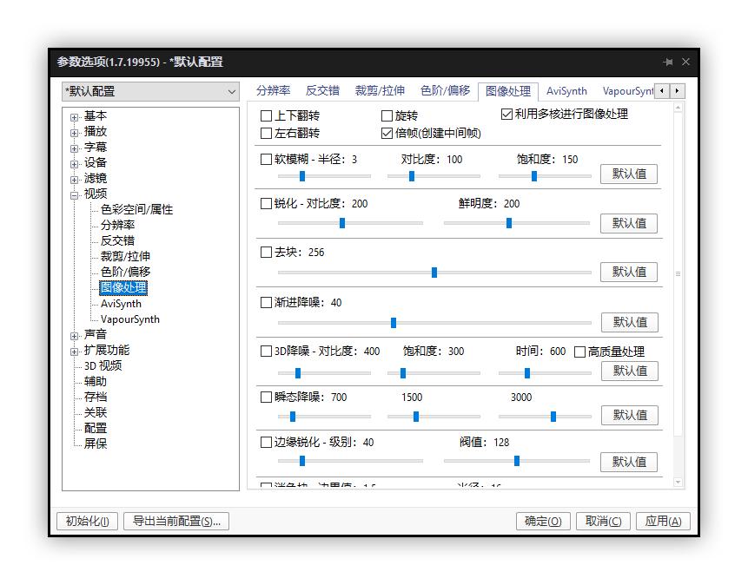The width and height of the screenshot is (748, 585).
Task: Uncheck 倍帧(创建中间帧)
Action: tap(386, 133)
